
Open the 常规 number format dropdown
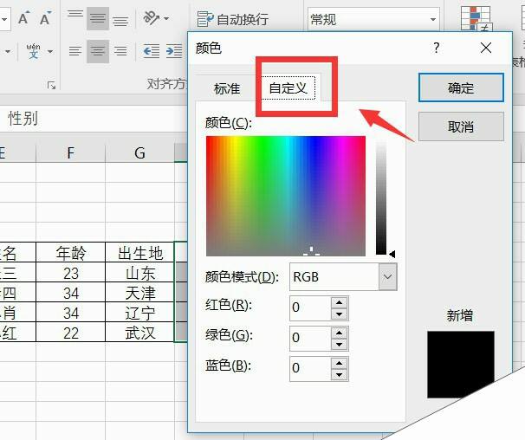[x=433, y=19]
